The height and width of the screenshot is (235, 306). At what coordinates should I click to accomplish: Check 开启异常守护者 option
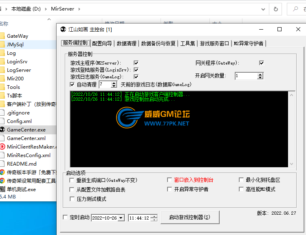click(x=170, y=189)
